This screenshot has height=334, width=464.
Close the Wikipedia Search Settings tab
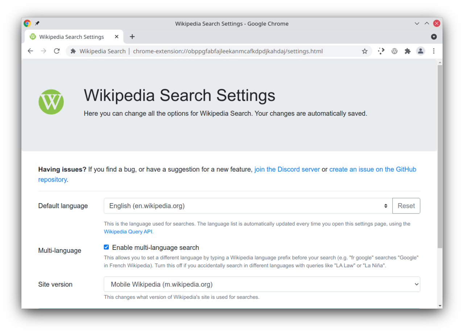pos(117,37)
